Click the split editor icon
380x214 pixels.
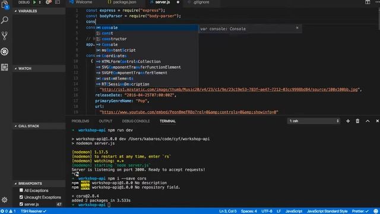click(x=368, y=2)
